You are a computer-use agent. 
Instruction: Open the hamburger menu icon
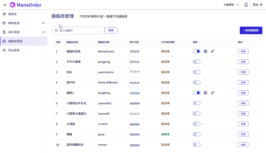coord(5,5)
